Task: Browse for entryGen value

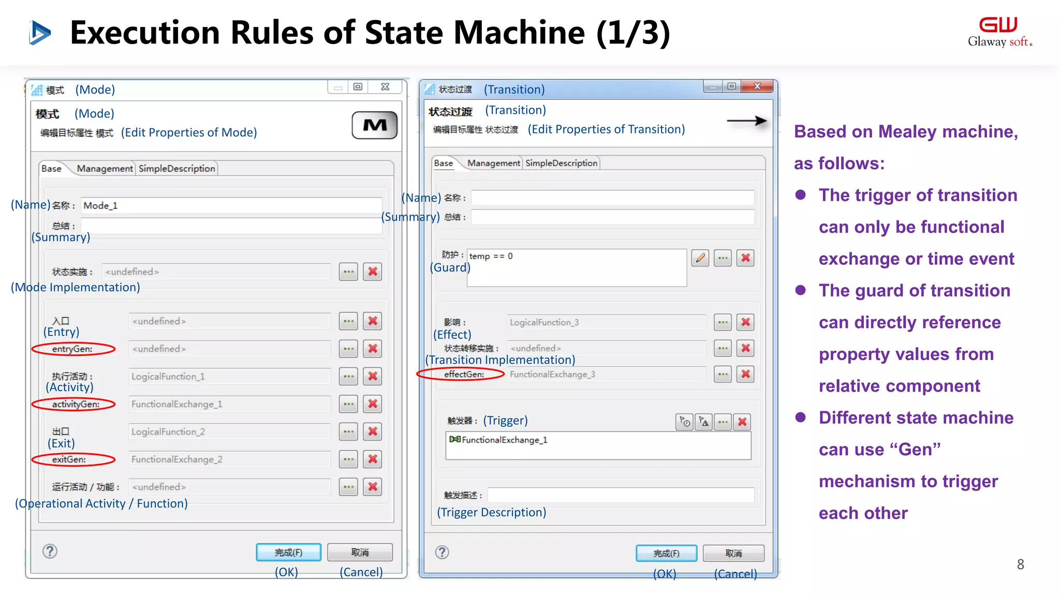Action: click(348, 349)
